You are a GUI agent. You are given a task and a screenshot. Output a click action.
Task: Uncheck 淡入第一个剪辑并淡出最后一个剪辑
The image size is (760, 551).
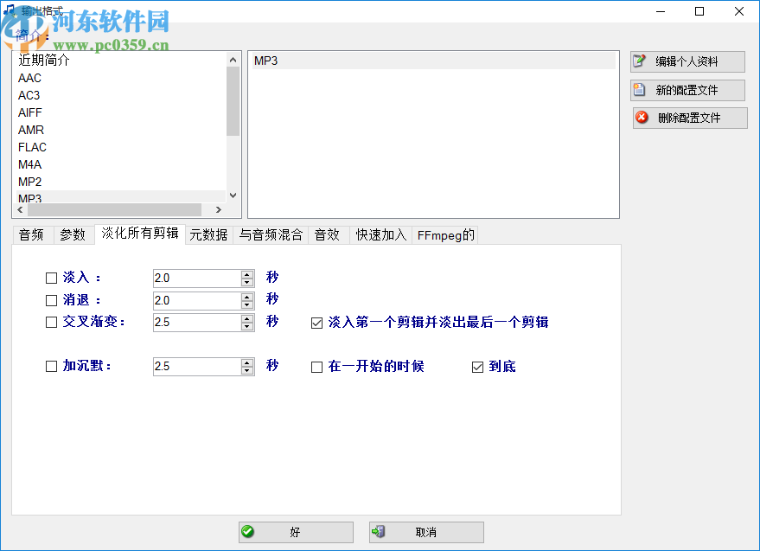tap(316, 323)
